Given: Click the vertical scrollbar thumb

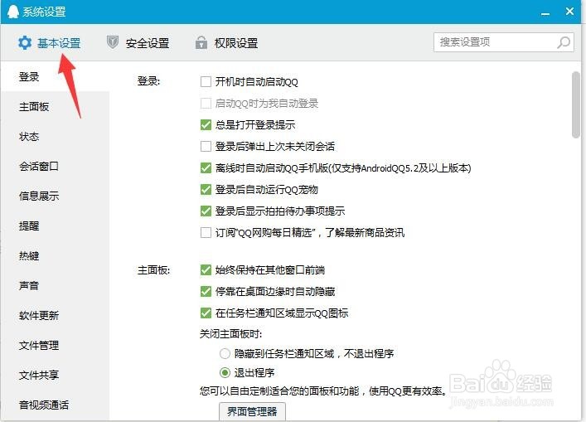Looking at the screenshot, I should 576,105.
